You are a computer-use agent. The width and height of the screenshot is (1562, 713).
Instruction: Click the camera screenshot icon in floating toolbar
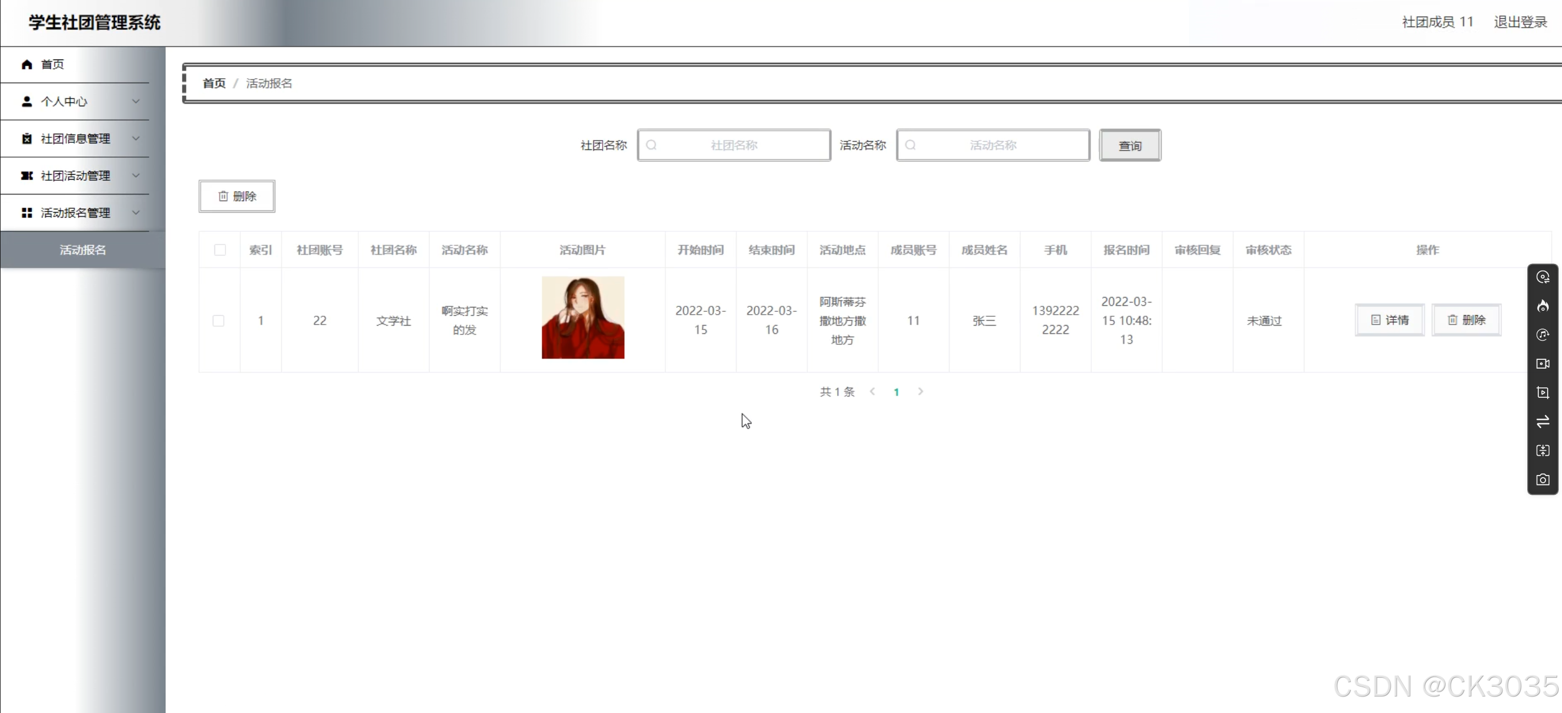pyautogui.click(x=1543, y=480)
